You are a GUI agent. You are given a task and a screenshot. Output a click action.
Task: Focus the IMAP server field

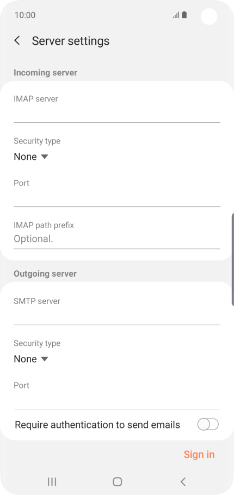pyautogui.click(x=117, y=114)
